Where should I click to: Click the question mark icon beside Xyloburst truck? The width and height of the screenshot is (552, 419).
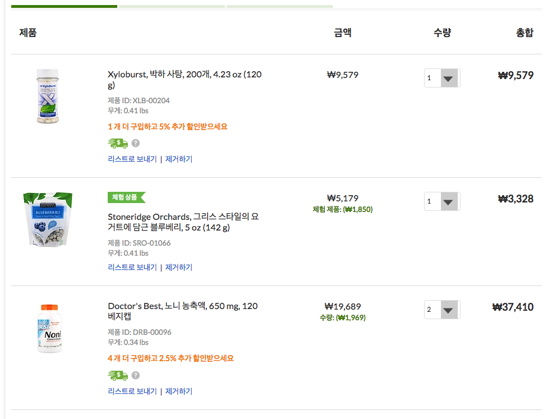click(x=136, y=143)
